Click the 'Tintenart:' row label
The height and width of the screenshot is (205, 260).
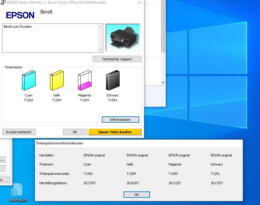46,164
